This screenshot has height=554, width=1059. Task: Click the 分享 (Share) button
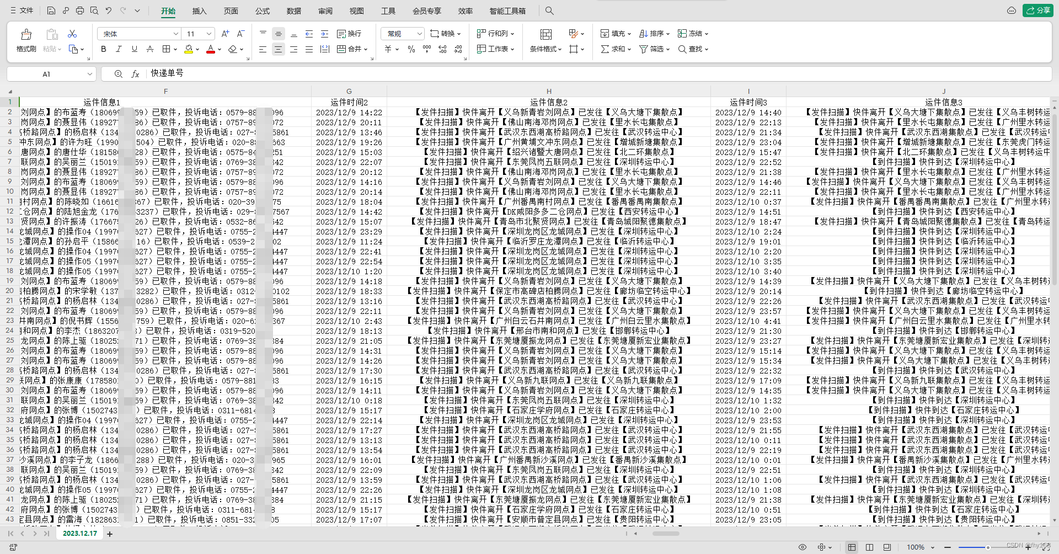[x=1037, y=10]
